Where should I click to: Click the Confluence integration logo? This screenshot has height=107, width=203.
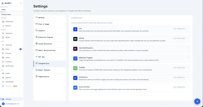click(x=75, y=78)
